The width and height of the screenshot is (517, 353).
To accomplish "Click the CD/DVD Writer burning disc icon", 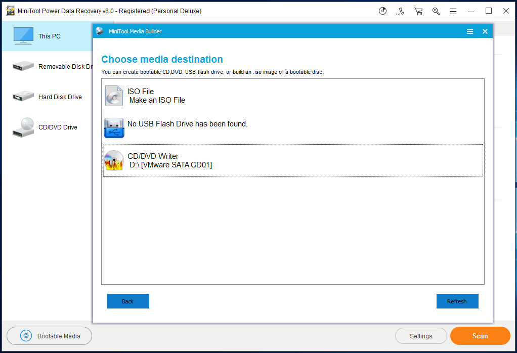I will point(114,160).
